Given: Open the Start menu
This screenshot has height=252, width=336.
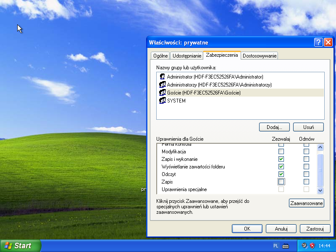Looking at the screenshot, I should point(21,246).
